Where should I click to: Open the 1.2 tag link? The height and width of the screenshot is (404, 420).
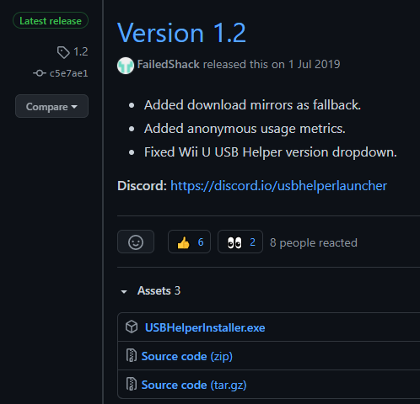(80, 51)
